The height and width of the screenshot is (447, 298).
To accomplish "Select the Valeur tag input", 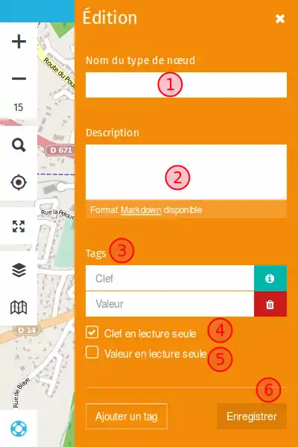I will pyautogui.click(x=170, y=304).
